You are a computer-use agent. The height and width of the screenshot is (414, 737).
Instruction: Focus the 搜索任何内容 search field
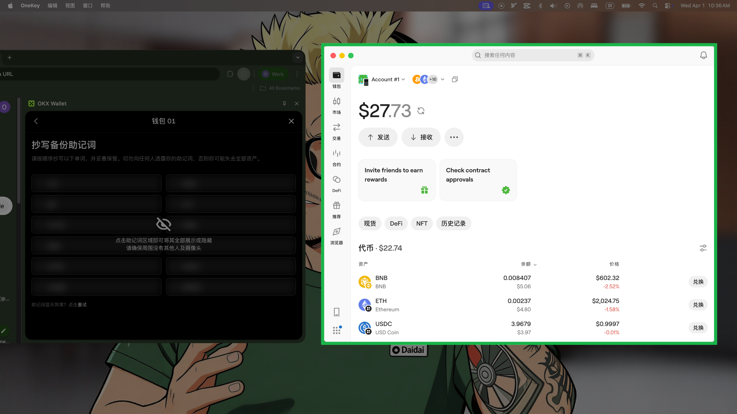click(x=533, y=55)
